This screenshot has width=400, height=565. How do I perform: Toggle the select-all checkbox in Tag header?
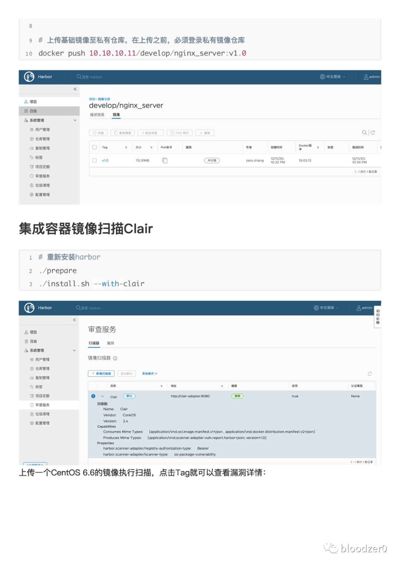tap(94, 147)
